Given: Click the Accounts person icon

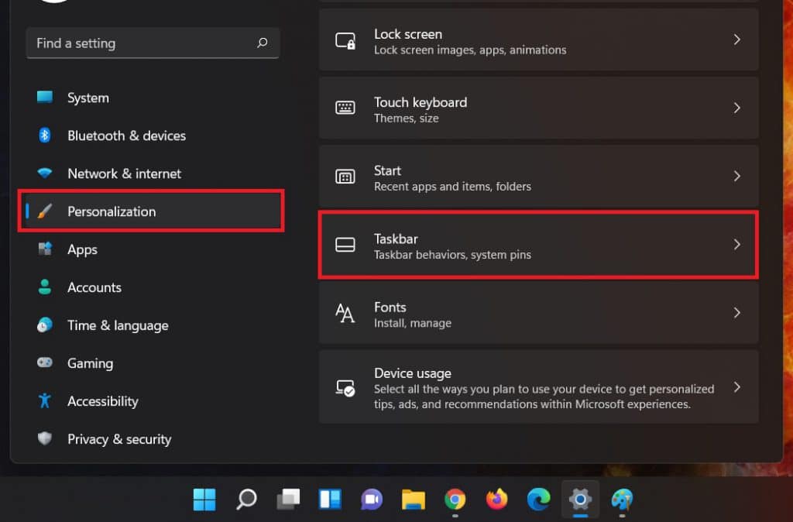Looking at the screenshot, I should pos(44,287).
